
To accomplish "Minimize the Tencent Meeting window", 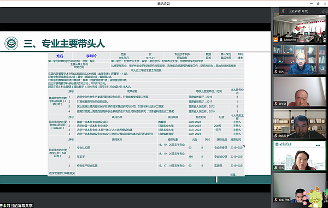I will click(311, 3).
